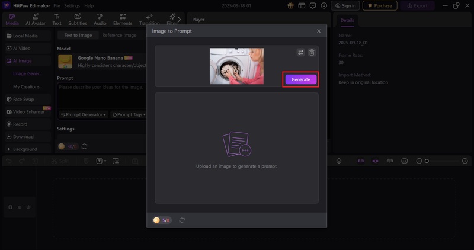Open the Help menu

click(89, 6)
